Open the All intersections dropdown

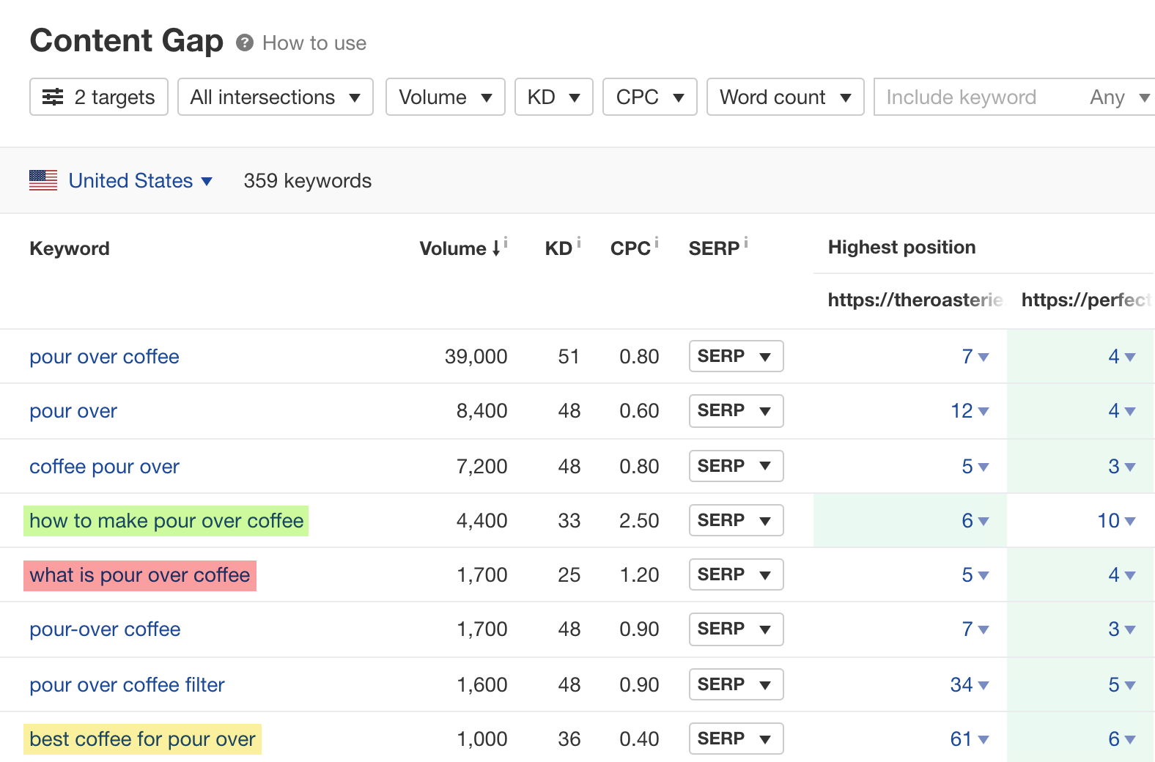tap(275, 97)
